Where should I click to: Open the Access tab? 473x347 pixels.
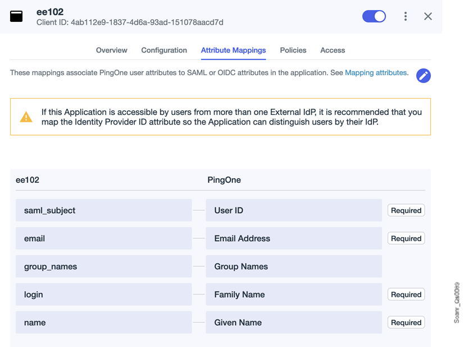coord(333,50)
